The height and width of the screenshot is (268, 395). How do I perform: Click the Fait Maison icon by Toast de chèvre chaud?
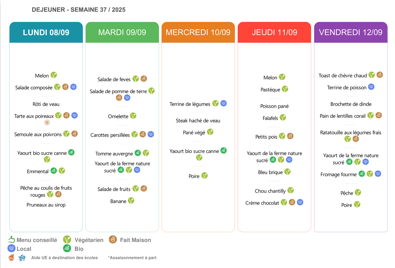(380, 75)
